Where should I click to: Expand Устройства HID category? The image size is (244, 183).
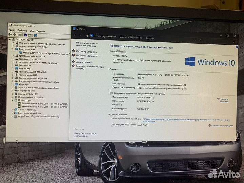coord(12,116)
